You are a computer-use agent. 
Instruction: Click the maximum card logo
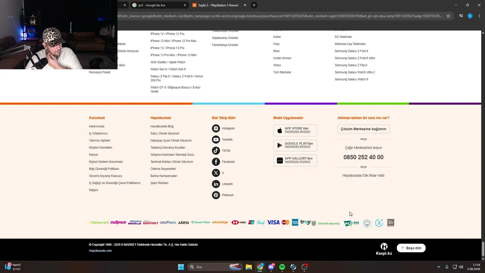118,223
